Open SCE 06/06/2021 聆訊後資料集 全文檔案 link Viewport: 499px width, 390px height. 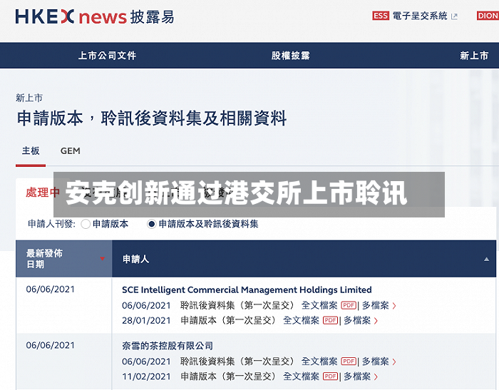[x=319, y=305]
